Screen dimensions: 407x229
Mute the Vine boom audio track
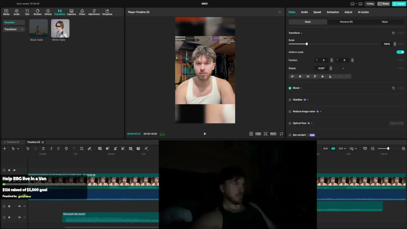19,217
